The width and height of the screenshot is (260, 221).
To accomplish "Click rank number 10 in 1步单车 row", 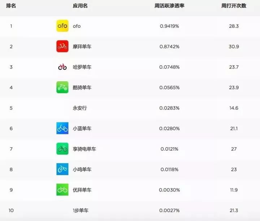I will [x=11, y=211].
